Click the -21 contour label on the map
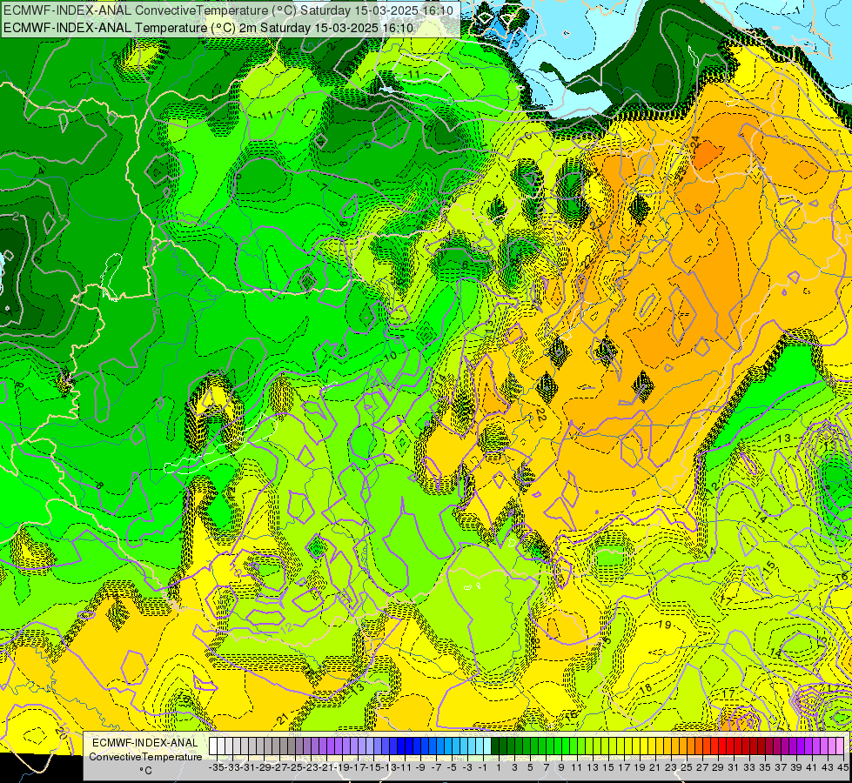This screenshot has width=852, height=783. point(281,720)
